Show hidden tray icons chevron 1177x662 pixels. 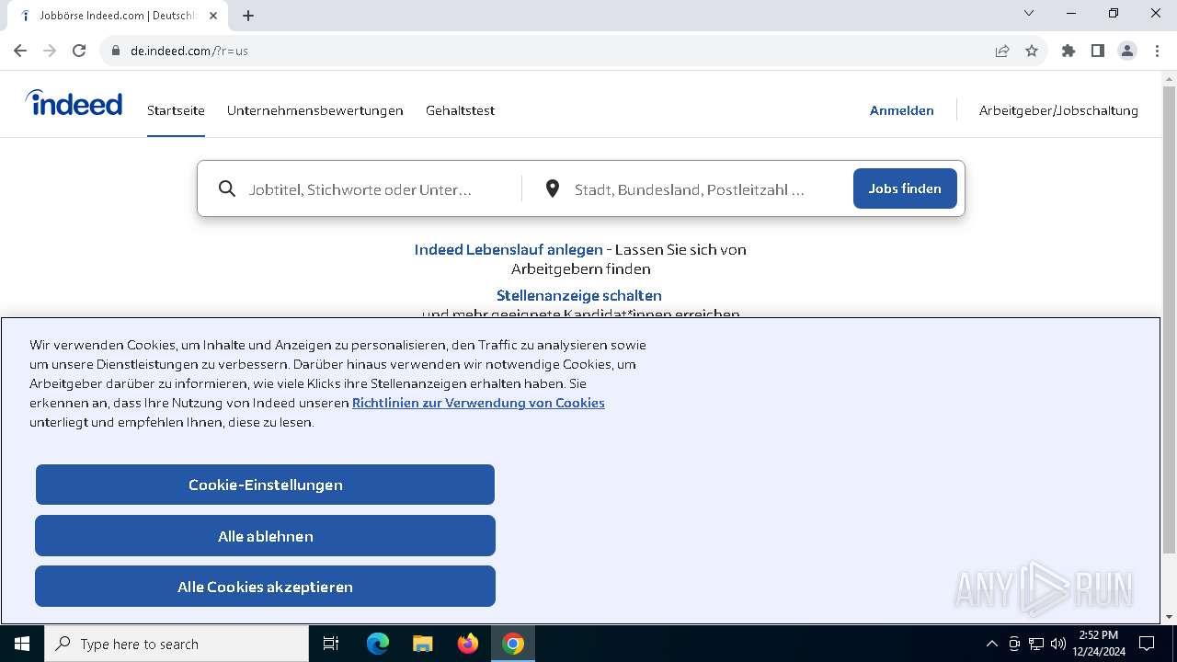991,644
